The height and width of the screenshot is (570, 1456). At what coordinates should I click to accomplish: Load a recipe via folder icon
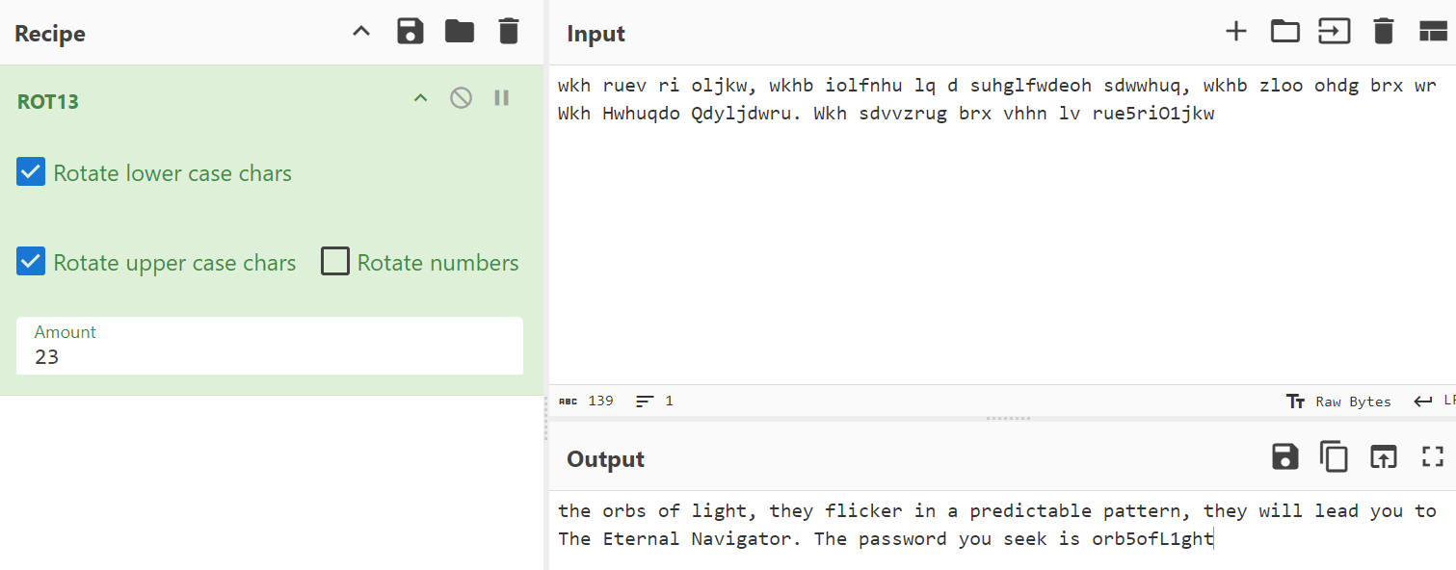tap(460, 32)
